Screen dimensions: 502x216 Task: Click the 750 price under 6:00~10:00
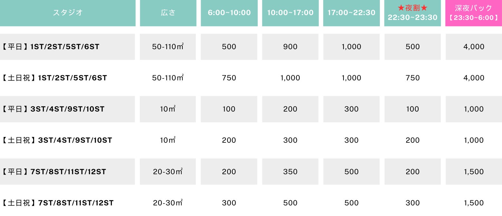pyautogui.click(x=229, y=78)
